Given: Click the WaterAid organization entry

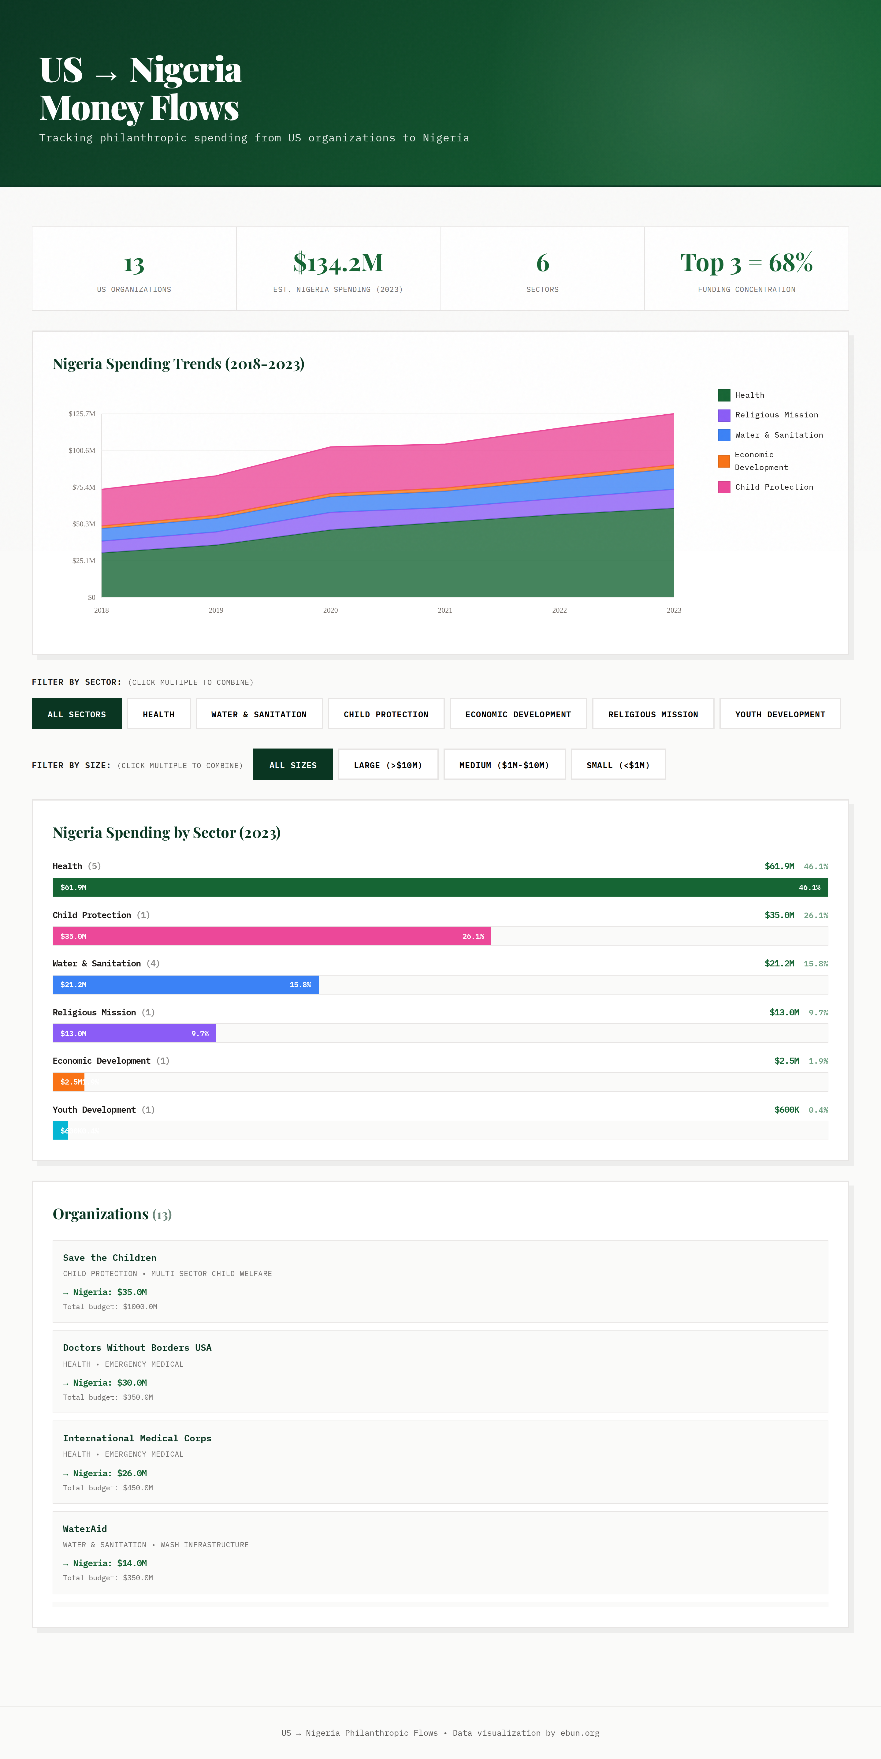Looking at the screenshot, I should coord(440,1553).
